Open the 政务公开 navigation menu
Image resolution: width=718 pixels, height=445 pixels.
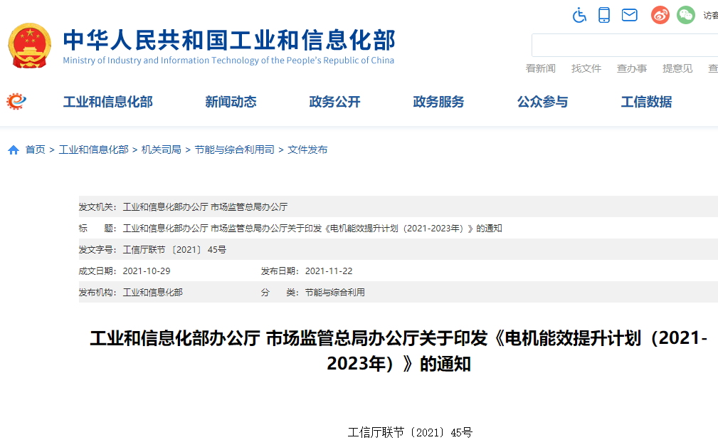point(334,102)
